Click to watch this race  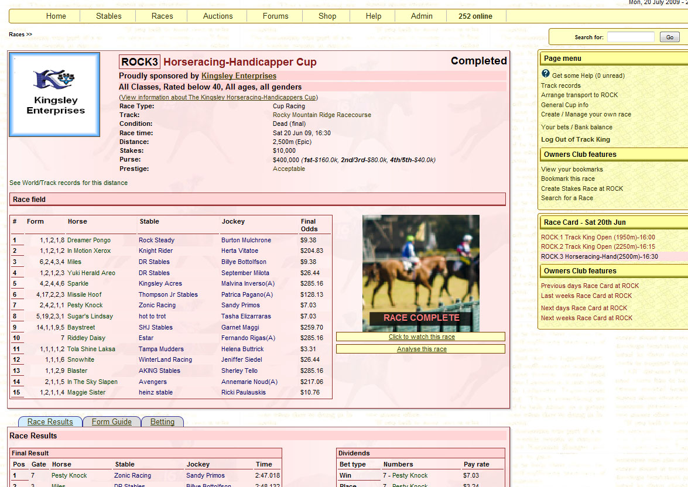tap(421, 337)
